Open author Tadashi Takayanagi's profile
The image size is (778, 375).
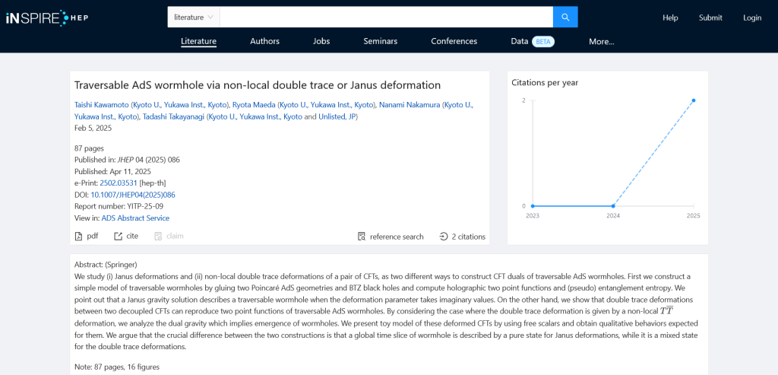coord(179,116)
